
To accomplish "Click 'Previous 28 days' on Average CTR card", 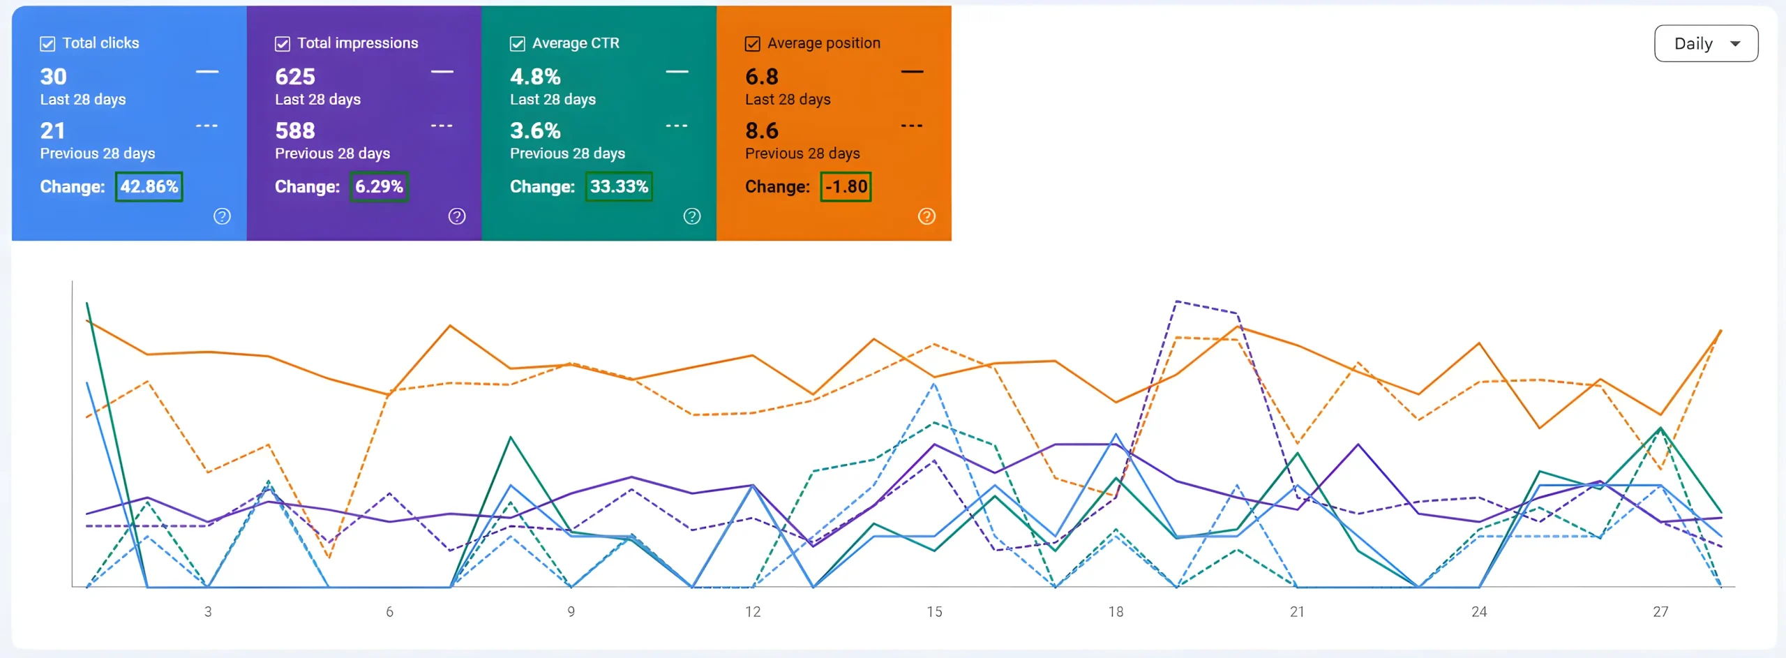I will pyautogui.click(x=568, y=154).
